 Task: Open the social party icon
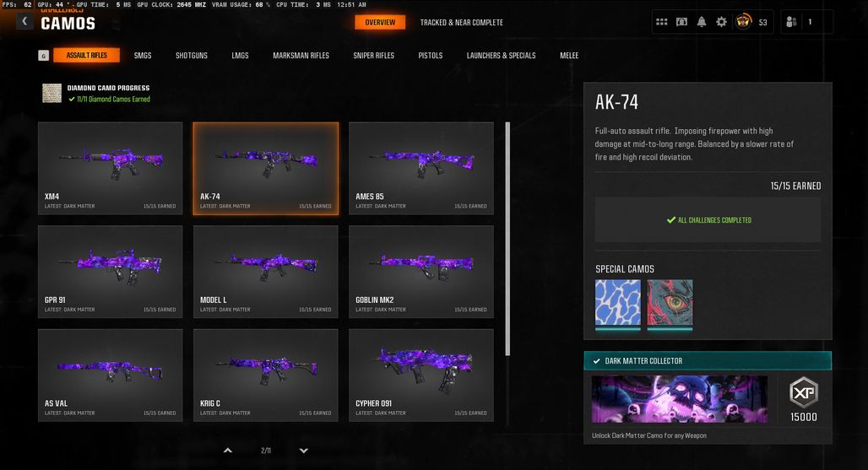(791, 22)
